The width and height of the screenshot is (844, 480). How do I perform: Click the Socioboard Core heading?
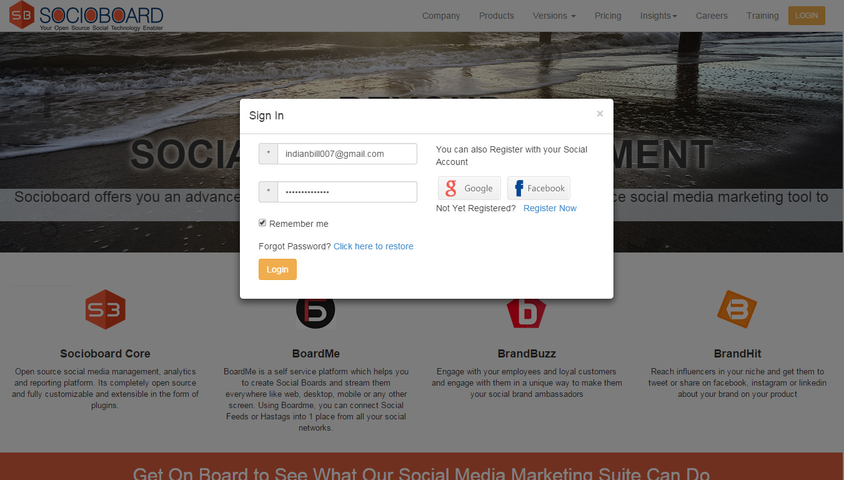(105, 354)
